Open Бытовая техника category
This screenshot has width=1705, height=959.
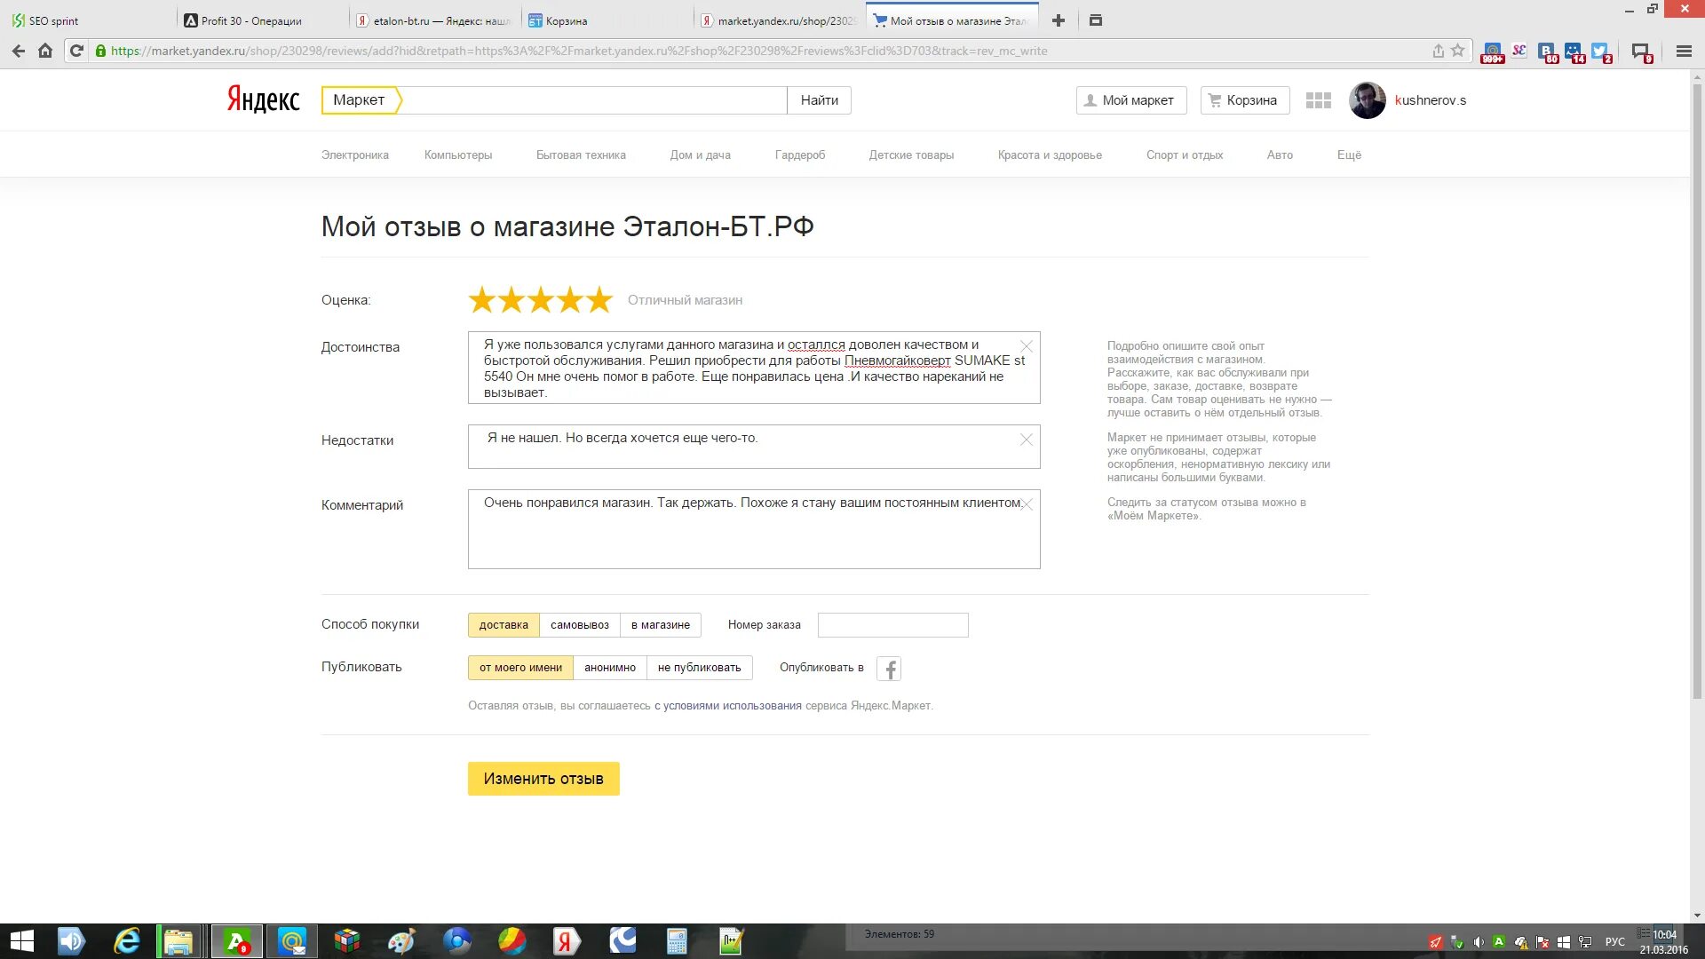point(581,155)
